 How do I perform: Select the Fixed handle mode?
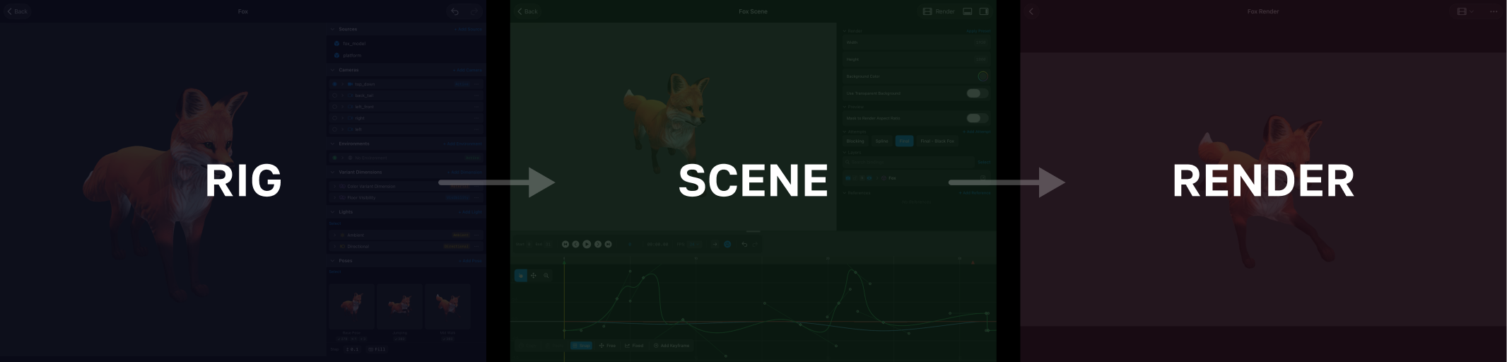pos(634,346)
